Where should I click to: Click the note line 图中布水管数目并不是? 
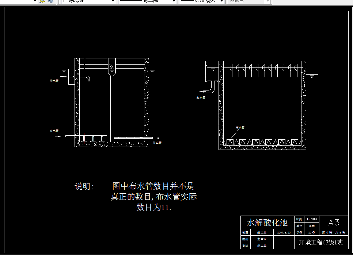153,186
